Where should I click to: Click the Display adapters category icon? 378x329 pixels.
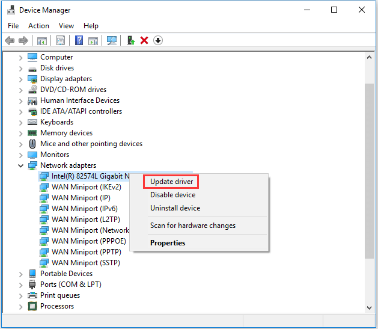(x=32, y=79)
